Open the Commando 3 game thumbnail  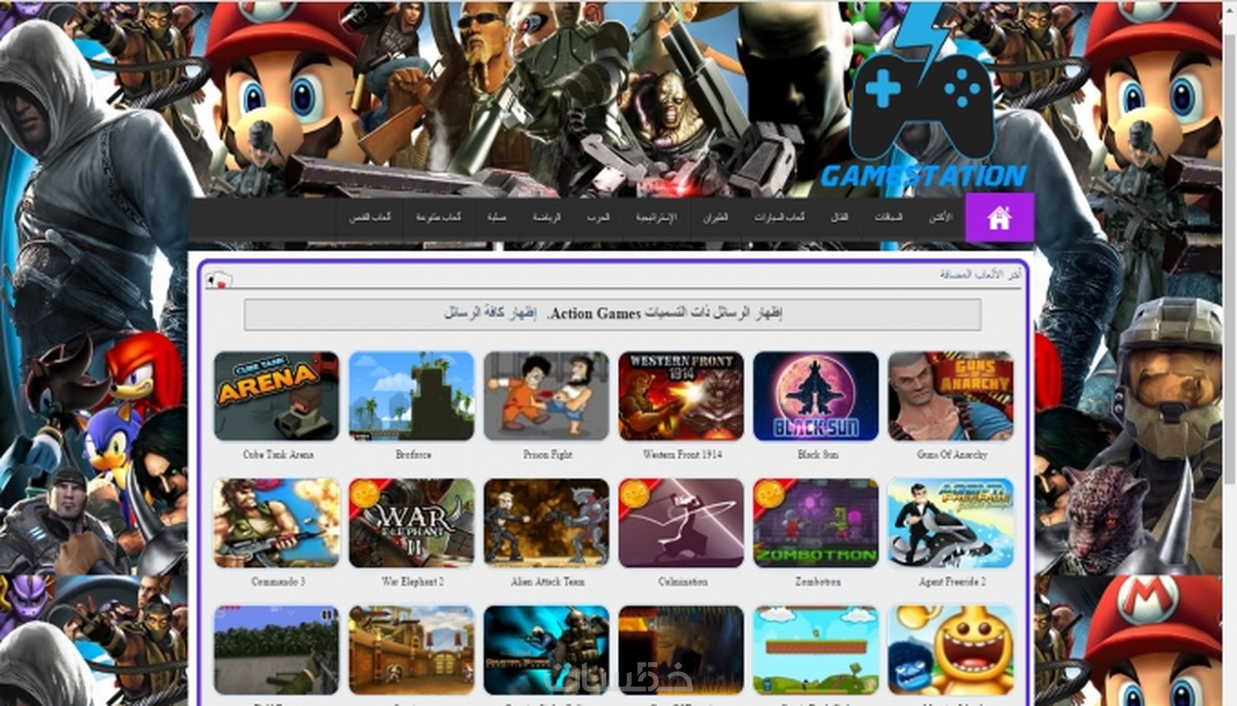pyautogui.click(x=277, y=523)
